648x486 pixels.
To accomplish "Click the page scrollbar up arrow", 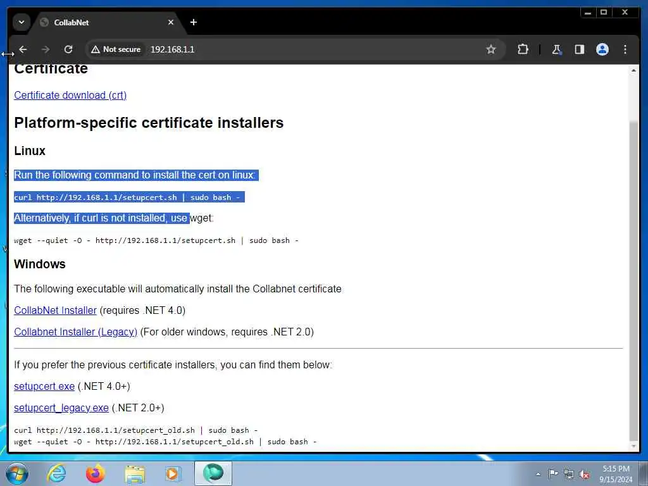I will click(x=633, y=71).
